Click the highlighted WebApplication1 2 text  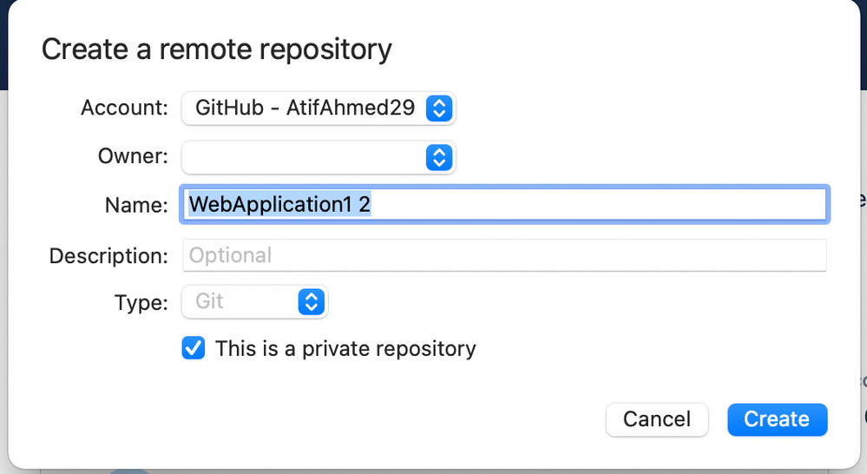[x=279, y=205]
